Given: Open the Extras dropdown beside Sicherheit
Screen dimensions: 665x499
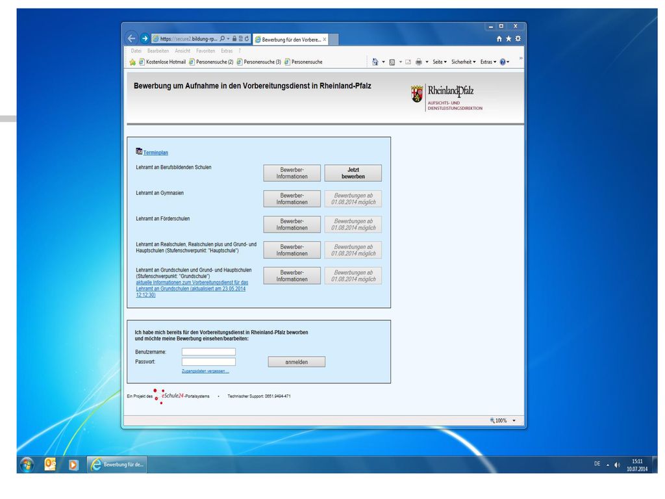Looking at the screenshot, I should 488,62.
